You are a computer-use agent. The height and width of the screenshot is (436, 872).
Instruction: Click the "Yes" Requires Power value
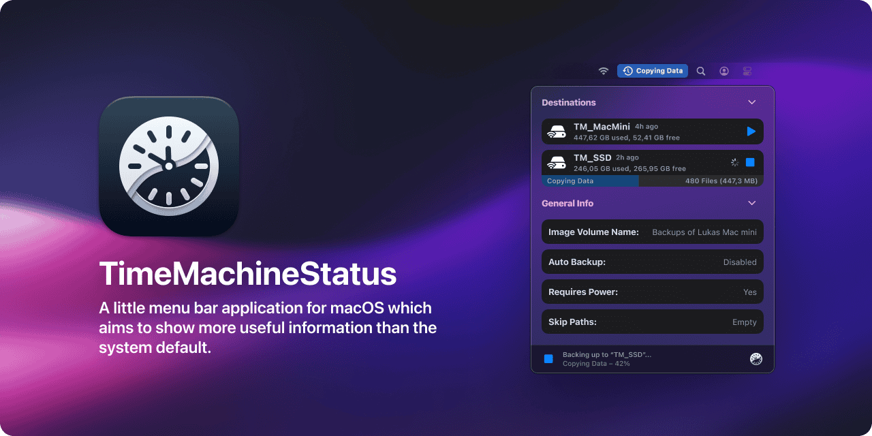pos(750,292)
